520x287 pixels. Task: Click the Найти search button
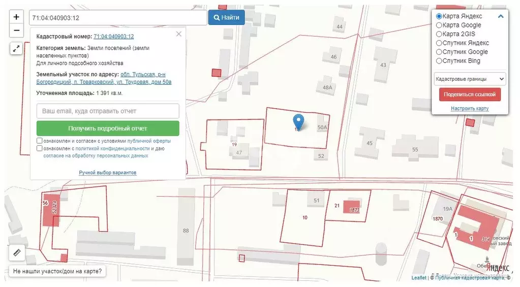pyautogui.click(x=226, y=17)
